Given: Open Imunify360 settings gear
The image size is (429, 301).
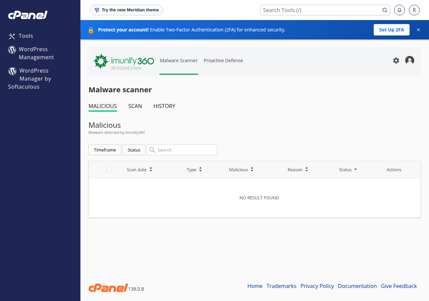Looking at the screenshot, I should (x=396, y=61).
